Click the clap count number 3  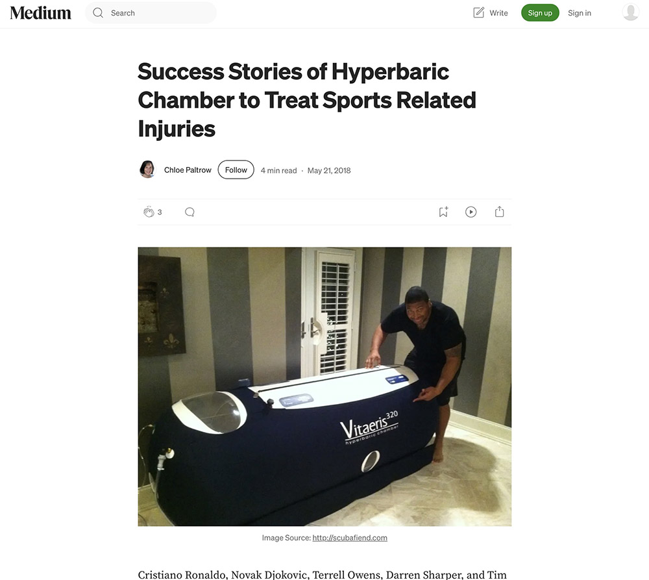coord(160,212)
